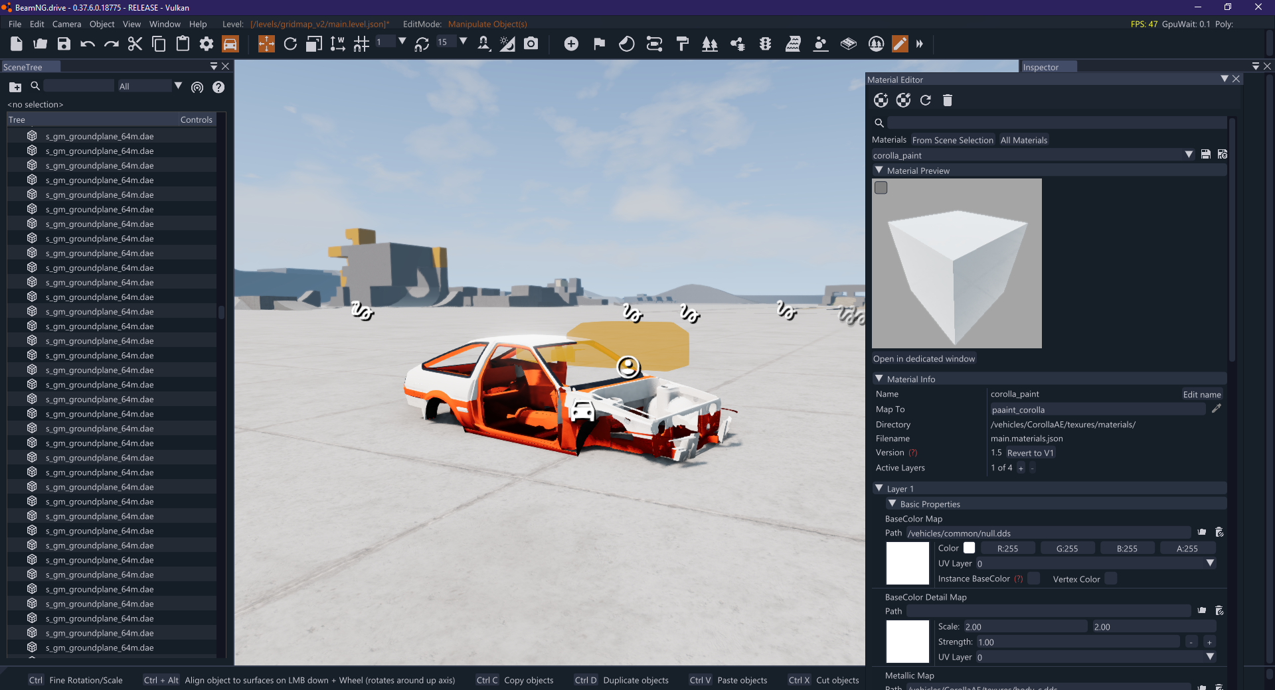The image size is (1275, 690).
Task: Collapse the Material Preview section
Action: tap(879, 171)
